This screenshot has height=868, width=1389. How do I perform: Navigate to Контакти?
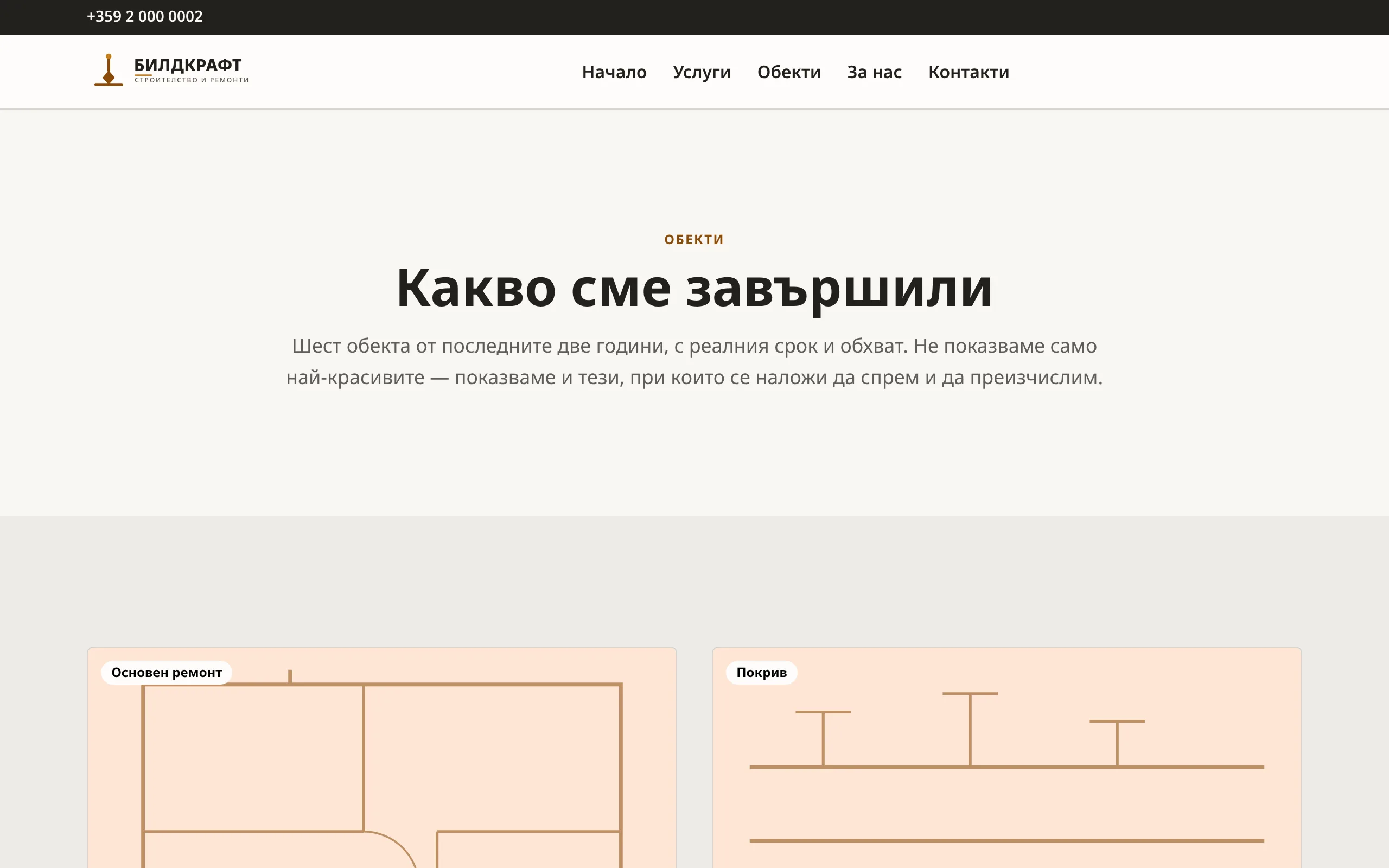969,72
